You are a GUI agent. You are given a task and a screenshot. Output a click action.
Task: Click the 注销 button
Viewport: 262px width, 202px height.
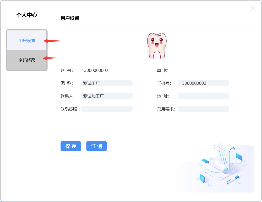[96, 146]
